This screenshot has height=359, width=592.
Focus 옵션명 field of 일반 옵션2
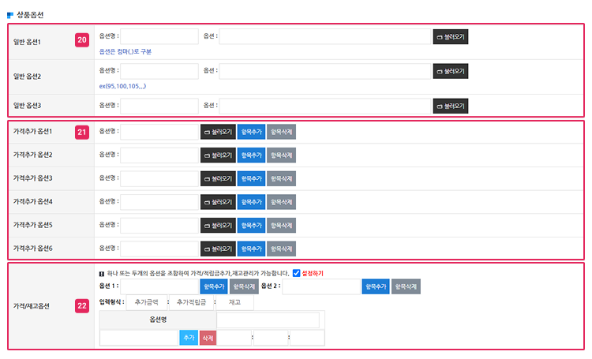pos(159,71)
